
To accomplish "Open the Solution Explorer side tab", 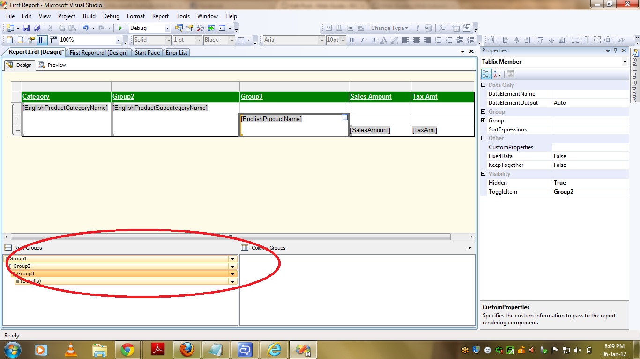I will click(635, 77).
